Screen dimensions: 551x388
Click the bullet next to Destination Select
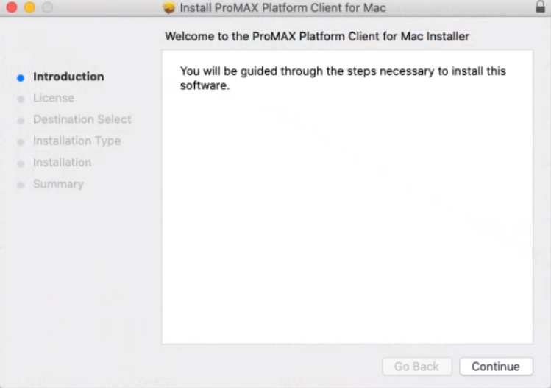(x=21, y=121)
